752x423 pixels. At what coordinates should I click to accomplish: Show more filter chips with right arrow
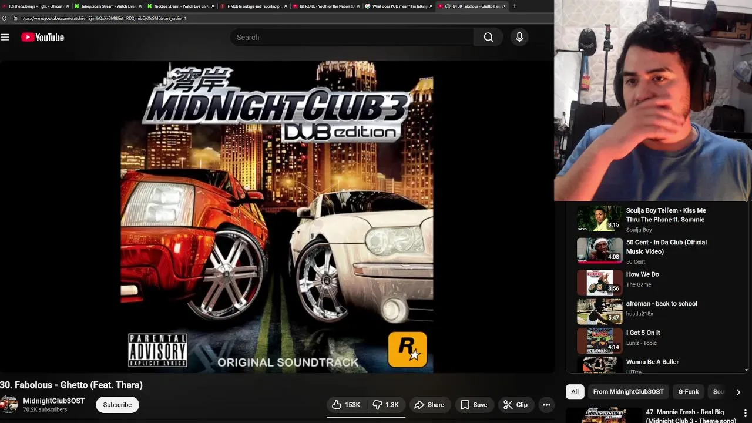pyautogui.click(x=738, y=392)
